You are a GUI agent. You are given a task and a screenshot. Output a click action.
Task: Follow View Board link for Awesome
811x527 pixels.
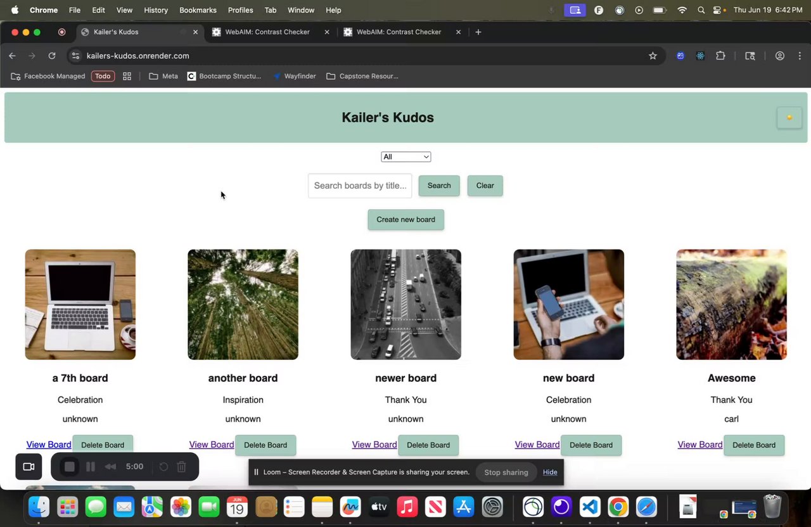tap(700, 445)
